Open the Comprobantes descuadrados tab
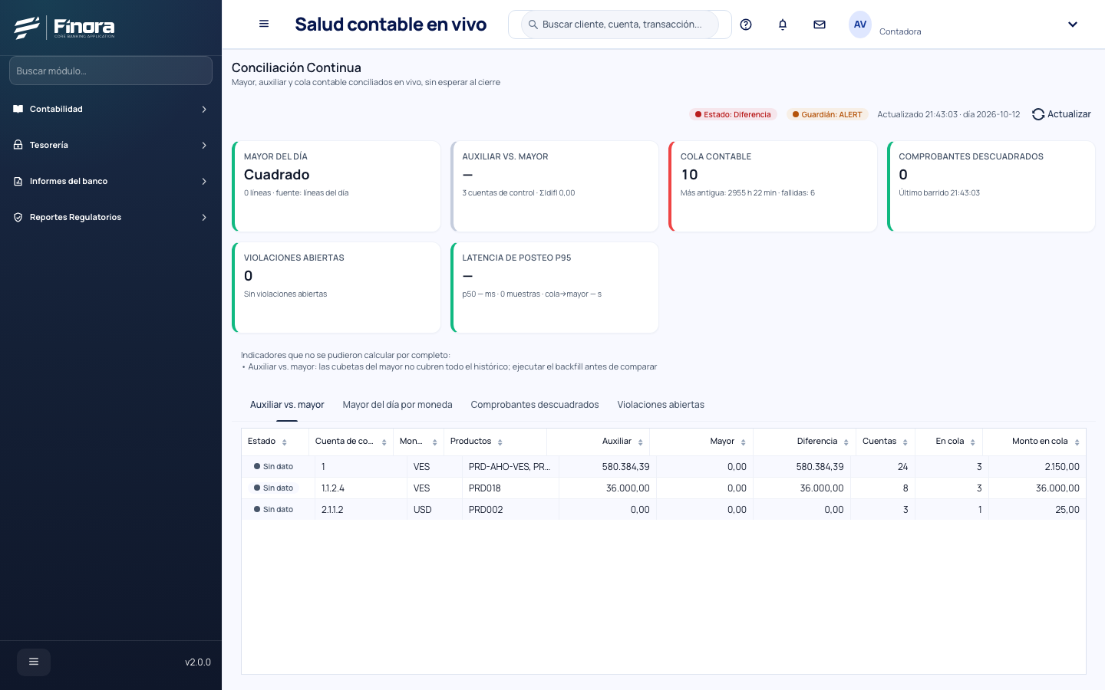 [535, 405]
